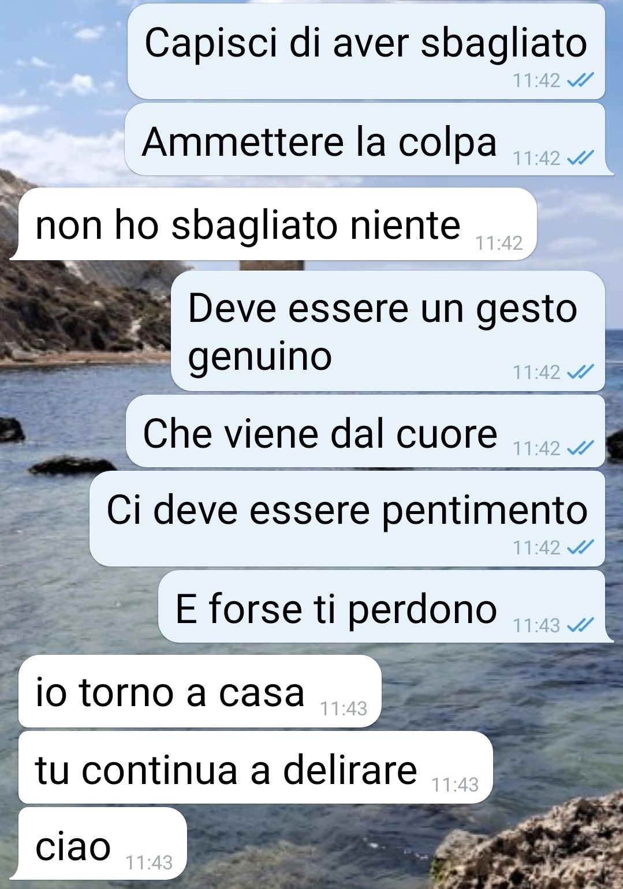The width and height of the screenshot is (623, 889).
Task: Select the 'io torno a casa' message
Action: (200, 691)
